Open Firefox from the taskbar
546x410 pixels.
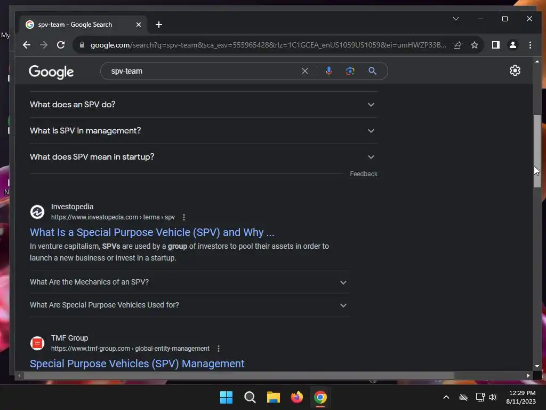coord(296,397)
